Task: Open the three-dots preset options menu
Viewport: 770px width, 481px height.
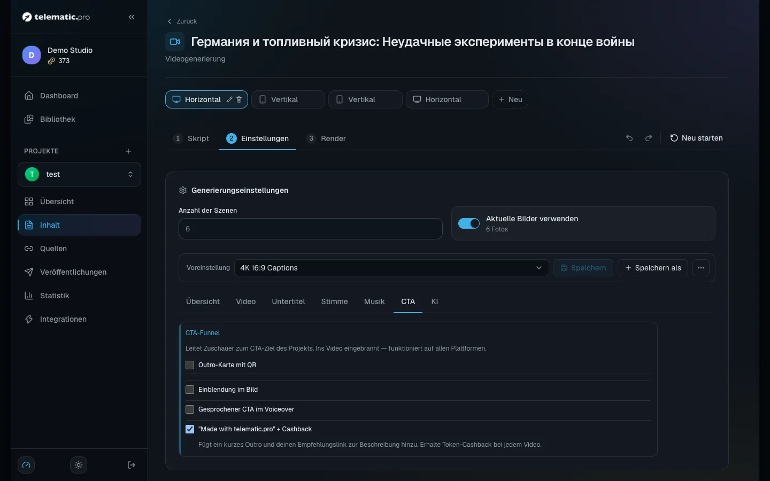Action: [x=701, y=268]
